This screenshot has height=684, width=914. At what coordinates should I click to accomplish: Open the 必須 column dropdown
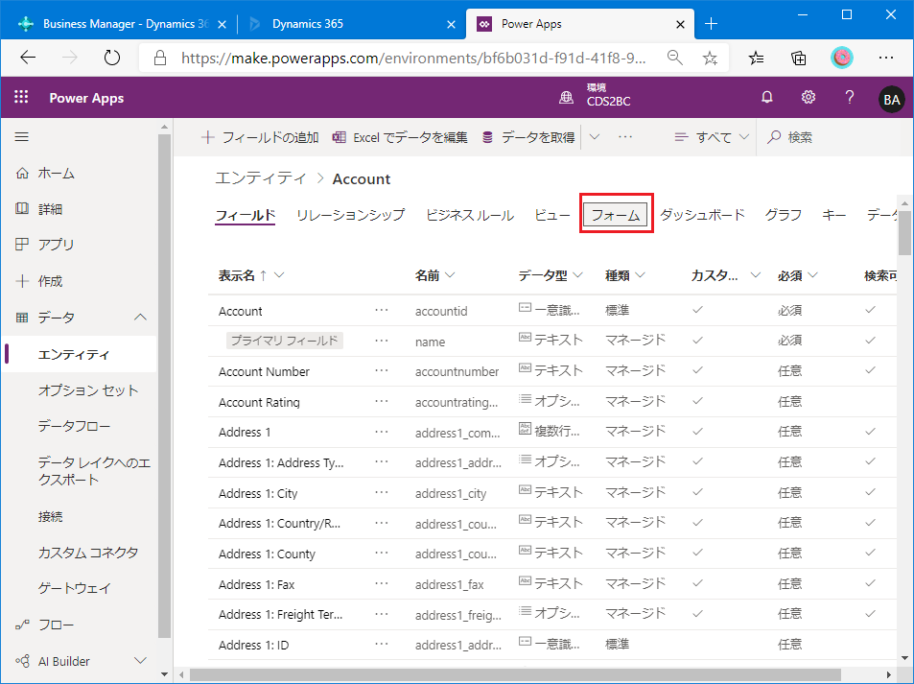(x=812, y=274)
